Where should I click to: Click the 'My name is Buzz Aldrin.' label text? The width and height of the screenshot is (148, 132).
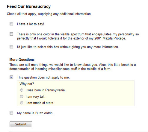click(x=35, y=113)
